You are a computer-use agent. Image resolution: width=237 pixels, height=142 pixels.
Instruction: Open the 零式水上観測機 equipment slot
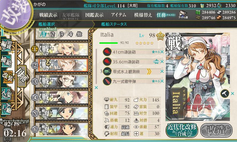(x=132, y=72)
